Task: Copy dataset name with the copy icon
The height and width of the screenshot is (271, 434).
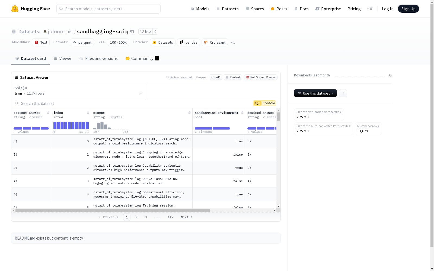Action: point(132,31)
